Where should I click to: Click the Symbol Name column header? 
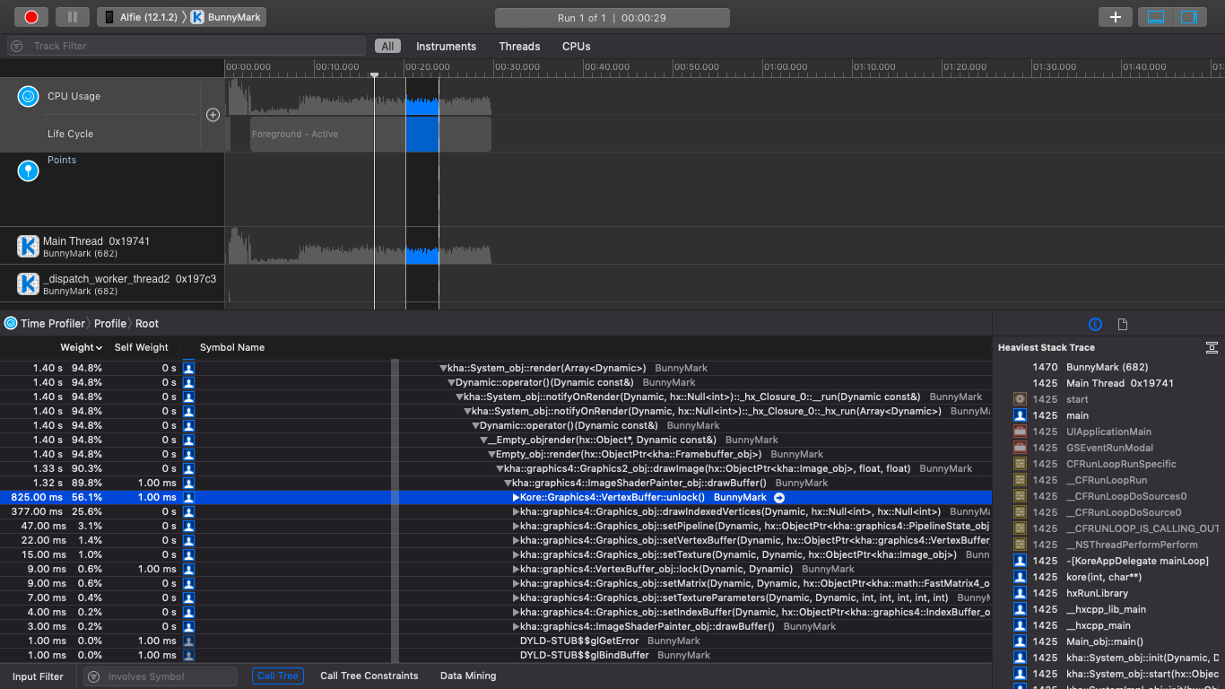click(232, 347)
